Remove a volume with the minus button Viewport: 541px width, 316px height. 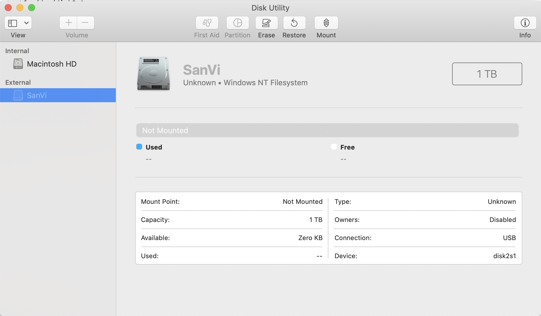point(85,23)
